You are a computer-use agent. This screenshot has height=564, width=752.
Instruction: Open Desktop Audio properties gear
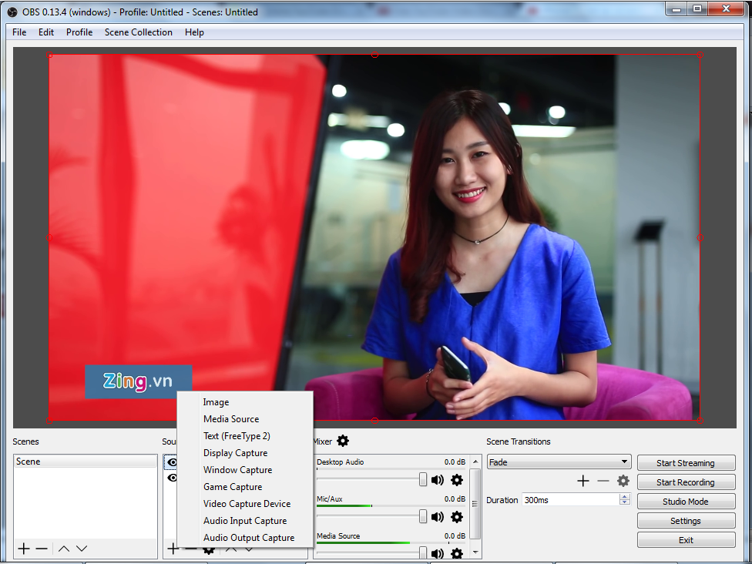pyautogui.click(x=456, y=479)
